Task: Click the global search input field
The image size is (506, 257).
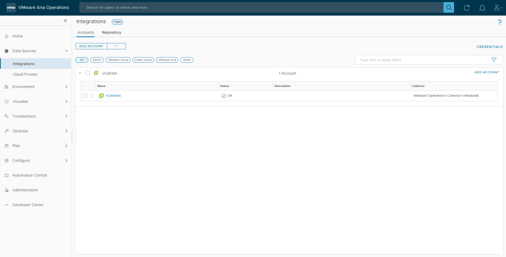Action: (261, 7)
